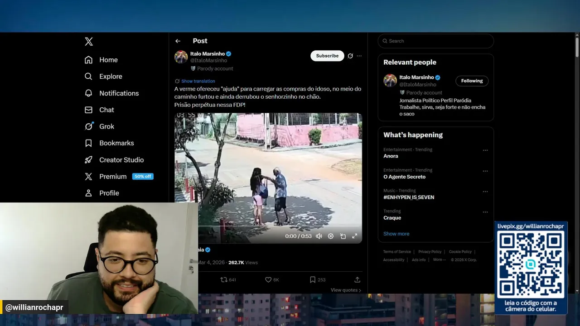Screen dimensions: 580x326
Task: Go back using the arrow next to Post
Action: (178, 41)
